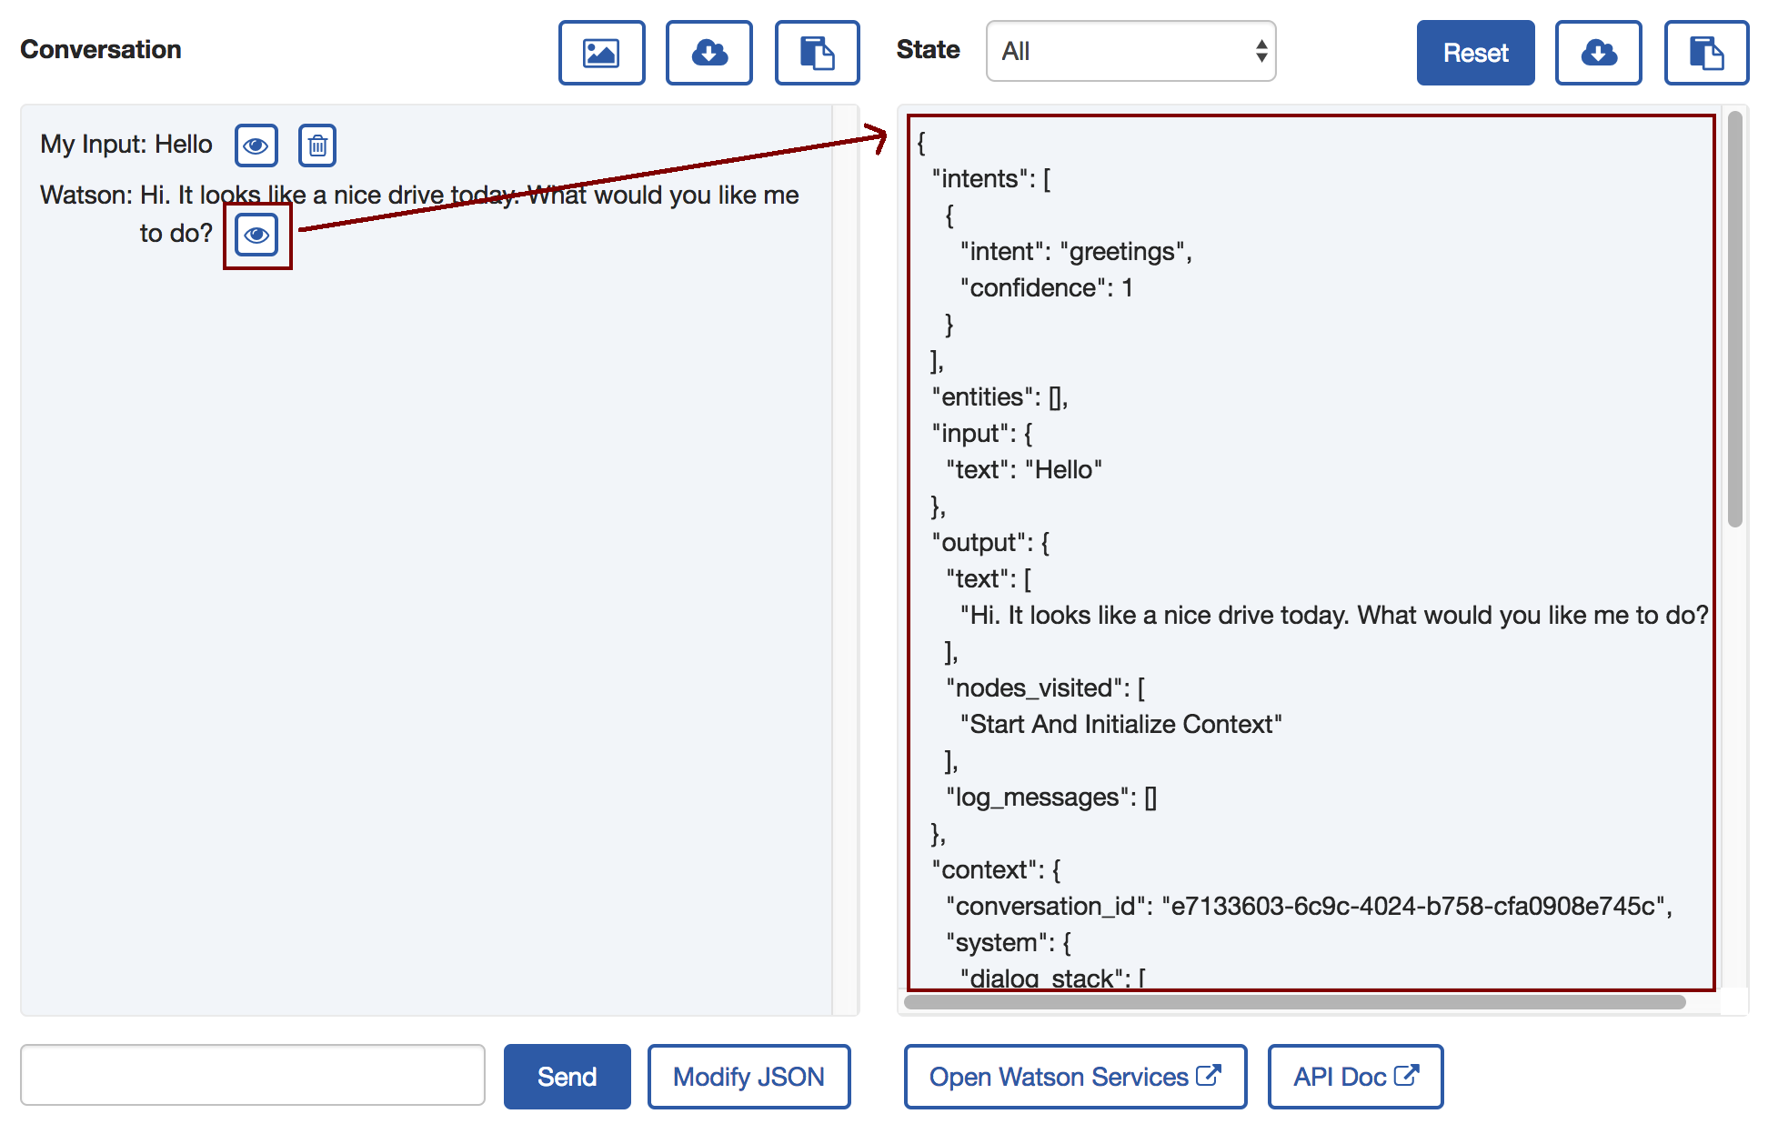Viewport: 1768px width, 1124px height.
Task: Open the State 'All' dropdown
Action: [1130, 52]
